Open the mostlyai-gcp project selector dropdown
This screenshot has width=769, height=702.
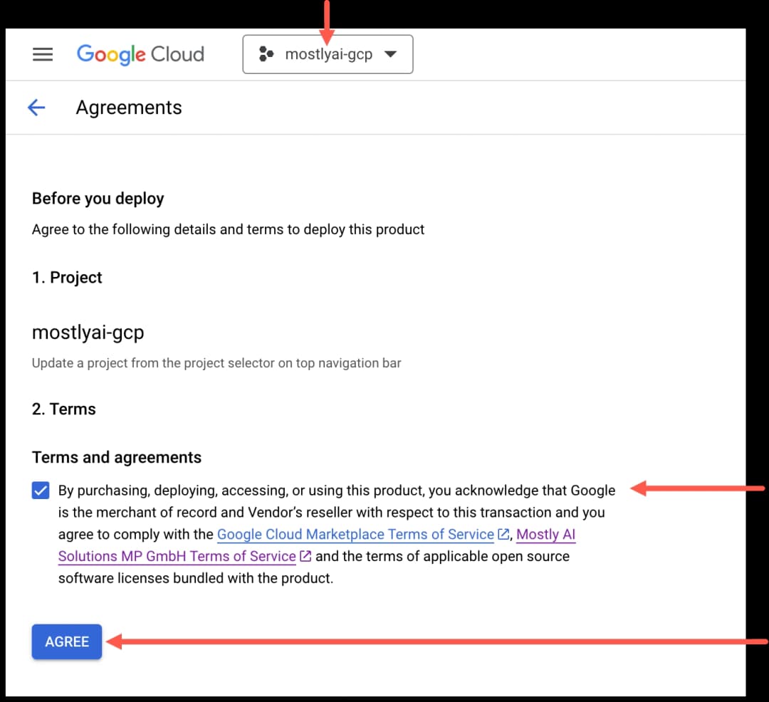point(328,54)
